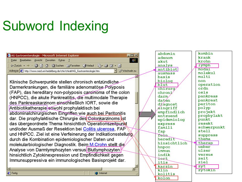Screen dimensions: 242x182
Task: Open the Extras menu
Action: (x=62, y=60)
